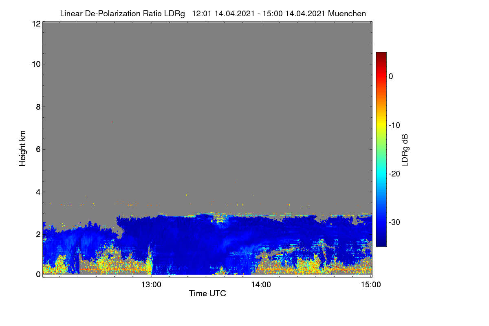Viewport: 489px width, 326px height.
Task: Click the 0 dB colorbar label
Action: [391, 76]
